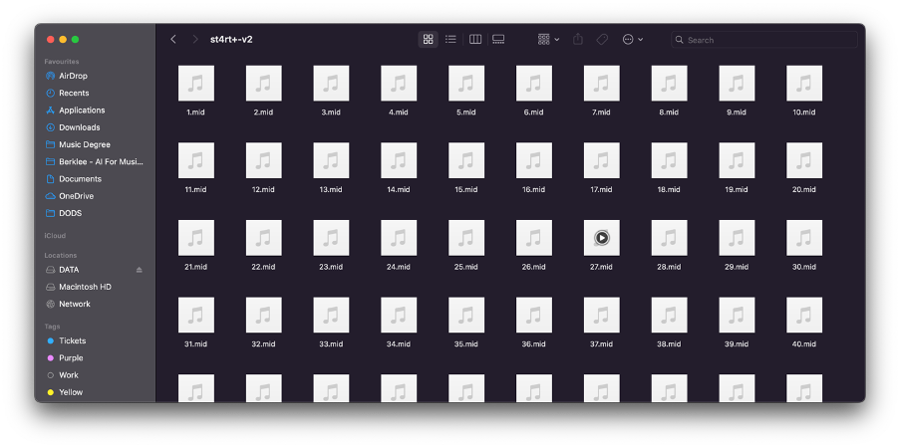Click the st4rt+-v2 window title
Viewport: 901px width, 448px height.
click(231, 40)
